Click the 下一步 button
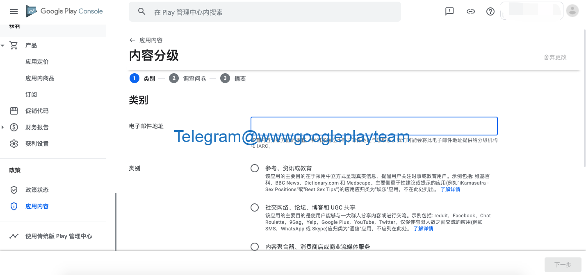Viewport: 586px width, 275px height. point(563,265)
